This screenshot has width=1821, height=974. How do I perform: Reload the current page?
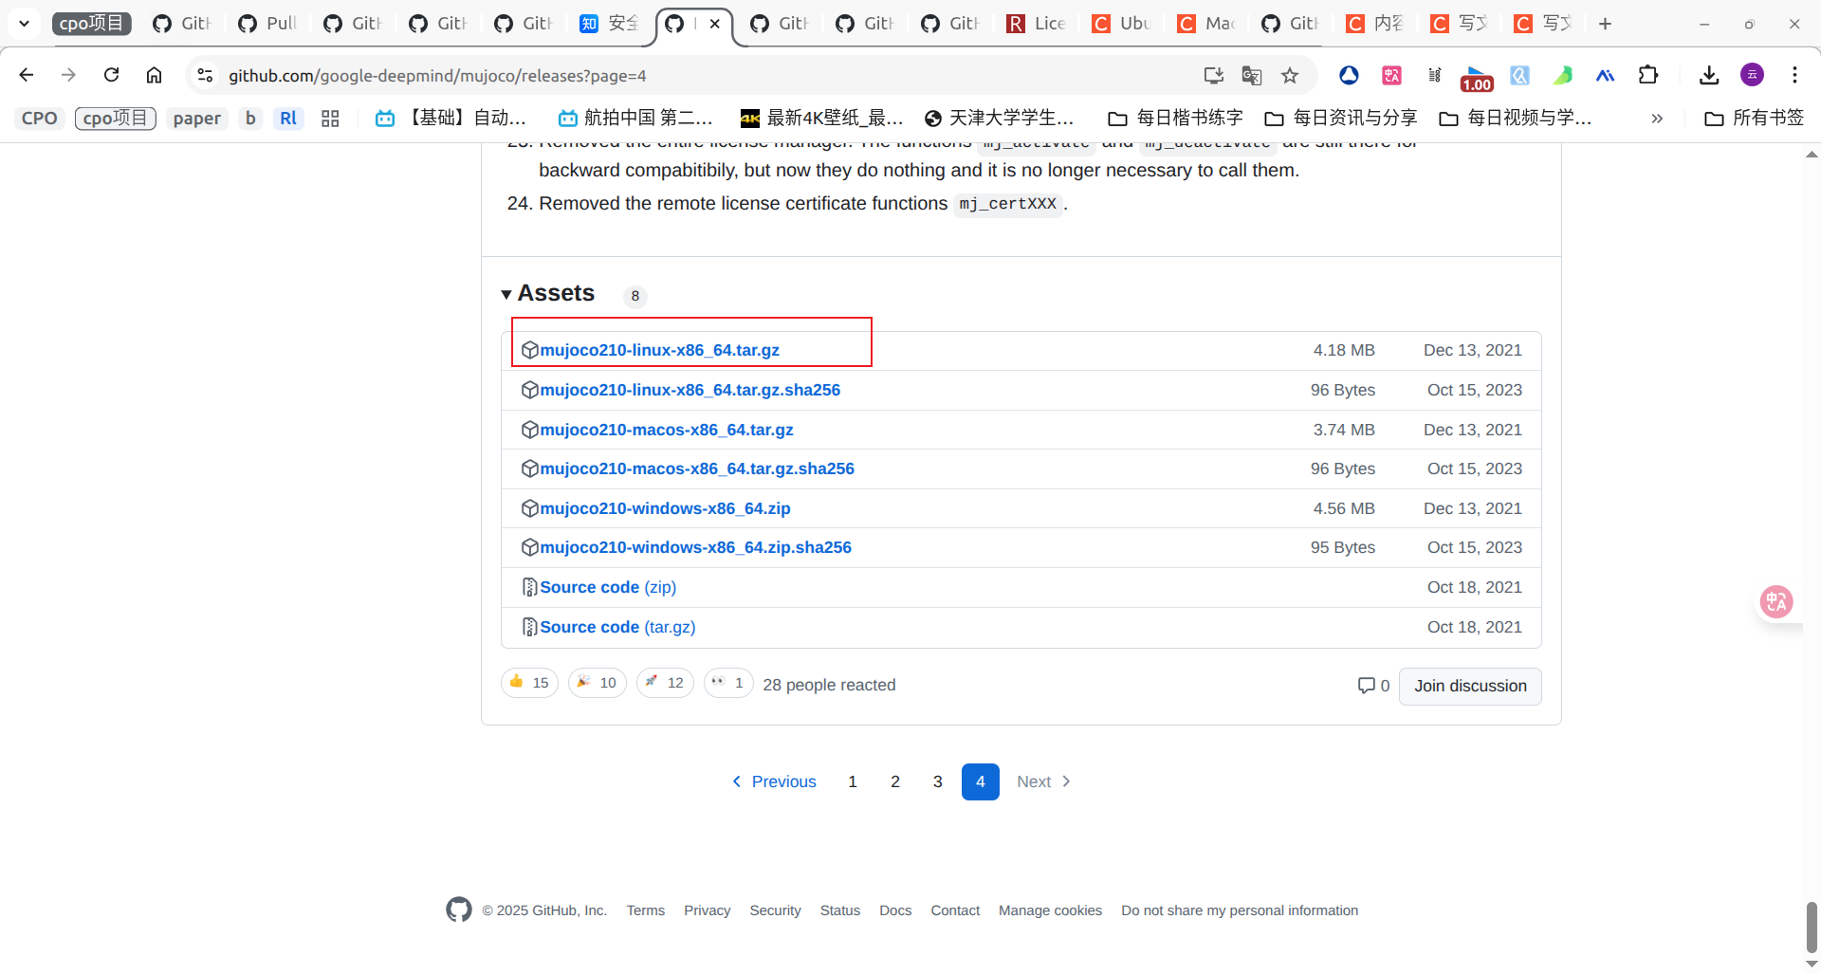[x=111, y=75]
